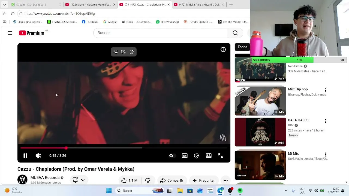Image resolution: width=349 pixels, height=196 pixels.
Task: Open OBS Studio from the taskbar
Action: click(x=230, y=191)
